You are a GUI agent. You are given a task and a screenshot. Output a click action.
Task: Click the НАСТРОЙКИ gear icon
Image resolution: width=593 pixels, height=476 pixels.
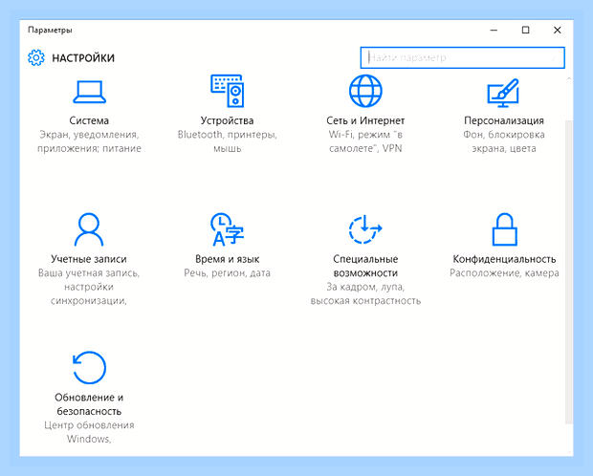point(36,58)
